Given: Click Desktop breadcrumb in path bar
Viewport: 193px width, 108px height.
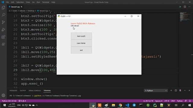Looking at the screenshot, I should click(x=31, y=11).
